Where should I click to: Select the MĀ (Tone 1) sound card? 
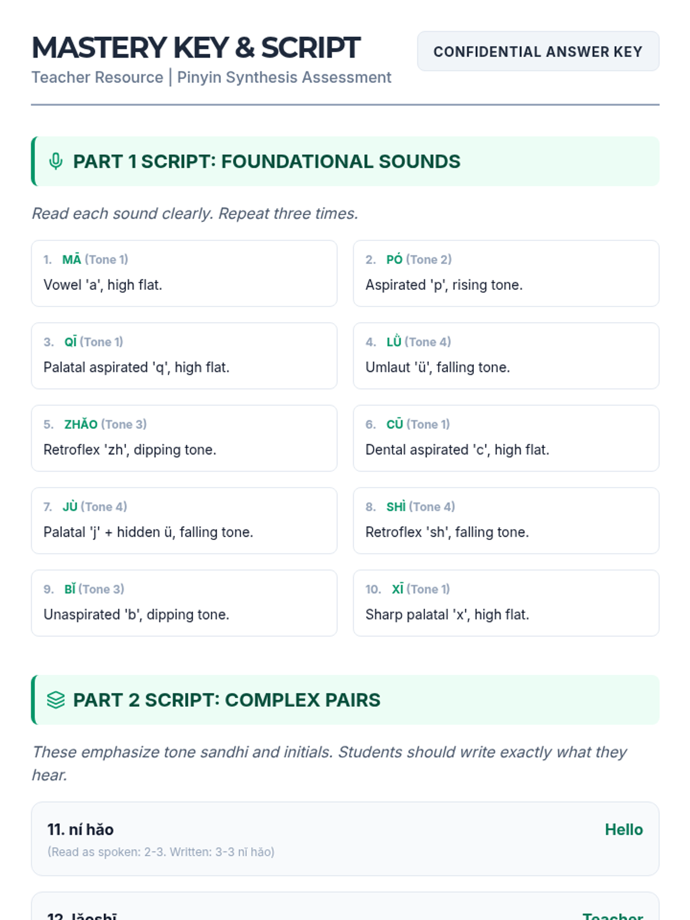[184, 273]
